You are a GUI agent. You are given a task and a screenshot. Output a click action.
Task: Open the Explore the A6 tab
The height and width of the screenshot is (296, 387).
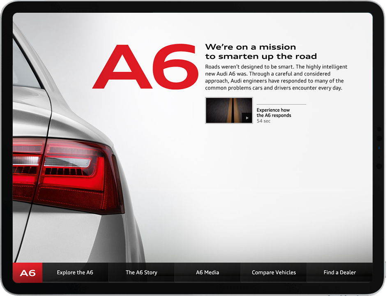(x=75, y=273)
